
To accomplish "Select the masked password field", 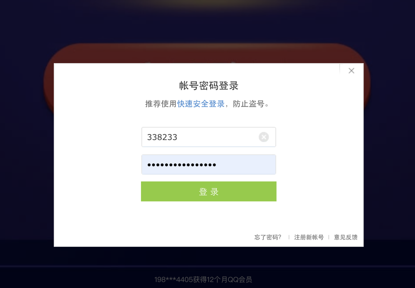I will coord(209,164).
